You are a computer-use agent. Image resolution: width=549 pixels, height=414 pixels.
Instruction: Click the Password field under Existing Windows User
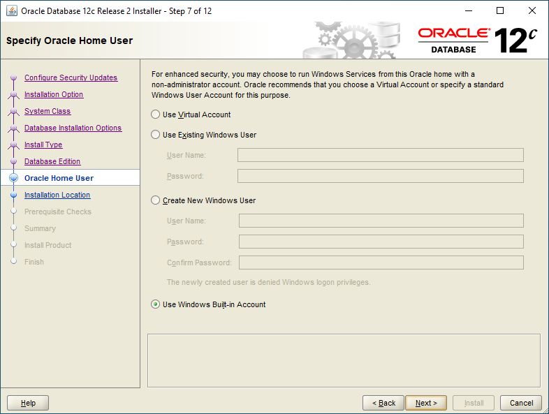381,176
